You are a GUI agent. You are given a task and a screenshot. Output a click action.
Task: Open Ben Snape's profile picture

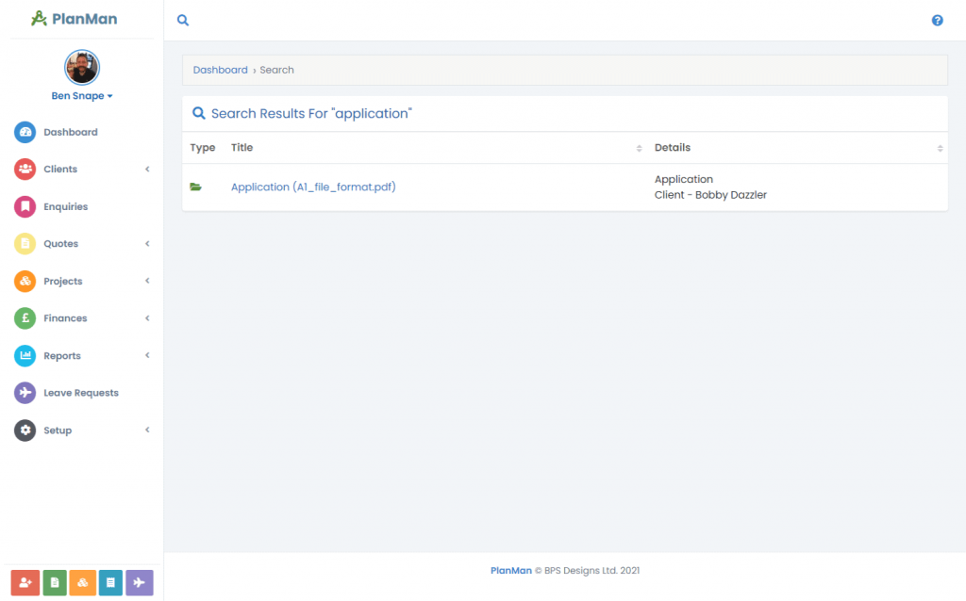82,67
